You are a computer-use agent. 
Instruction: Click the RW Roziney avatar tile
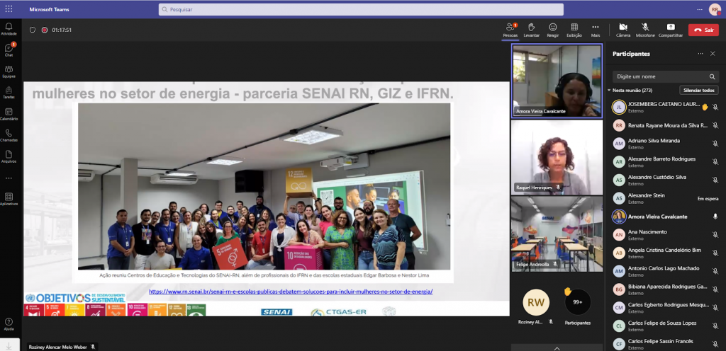[536, 302]
